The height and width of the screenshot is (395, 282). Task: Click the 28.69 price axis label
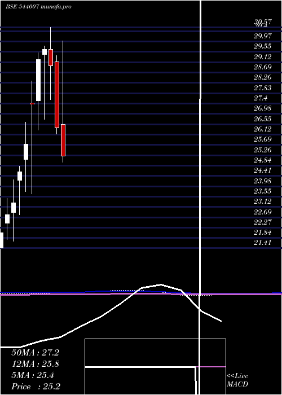(x=263, y=67)
